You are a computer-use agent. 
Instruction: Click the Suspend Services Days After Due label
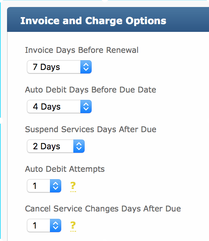90,129
